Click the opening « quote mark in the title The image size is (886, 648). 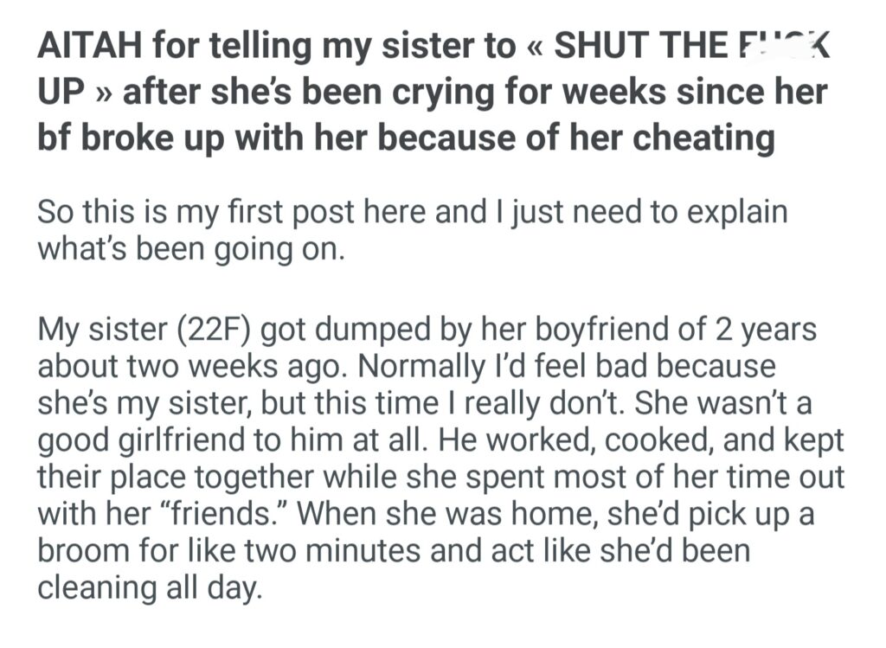point(532,46)
